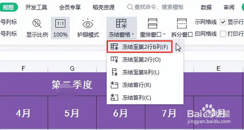Click the 拆分窗口 label
244x130 pixels.
(182, 35)
